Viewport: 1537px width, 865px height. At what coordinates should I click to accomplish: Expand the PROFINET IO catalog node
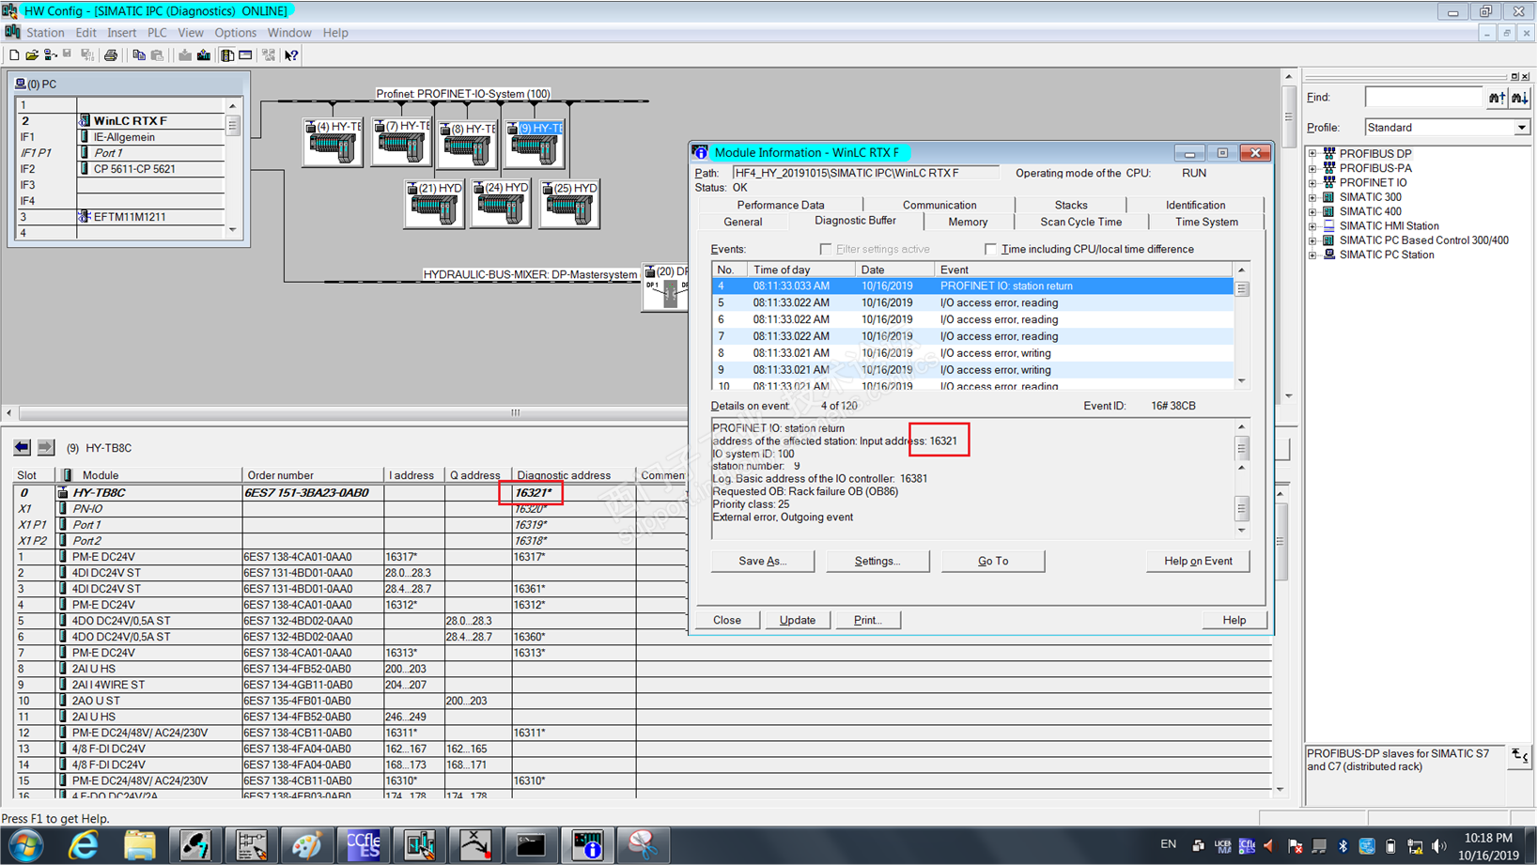click(1312, 183)
